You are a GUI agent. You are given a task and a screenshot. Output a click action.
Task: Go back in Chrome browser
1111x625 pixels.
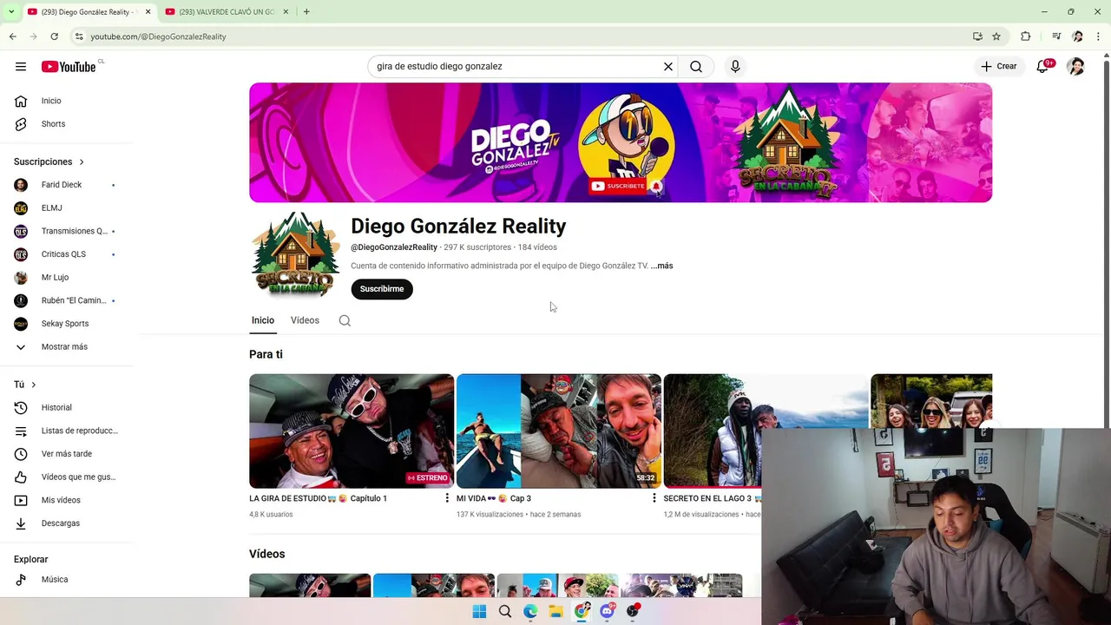click(x=12, y=36)
